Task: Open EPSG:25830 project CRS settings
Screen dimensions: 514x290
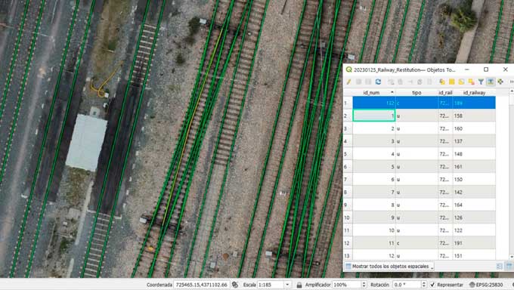Action: tap(486, 285)
